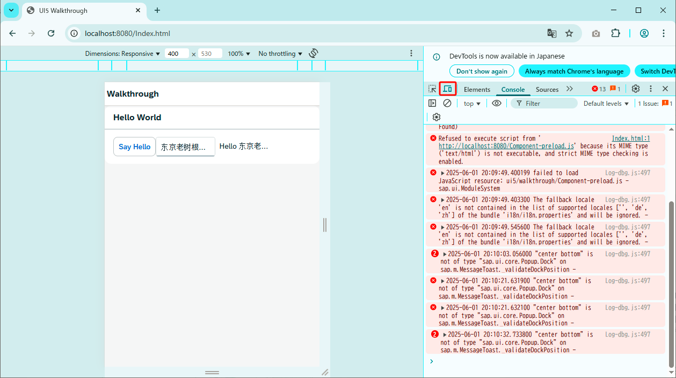Toggle the device toolbar off
Screen dimensions: 676x378
point(448,89)
